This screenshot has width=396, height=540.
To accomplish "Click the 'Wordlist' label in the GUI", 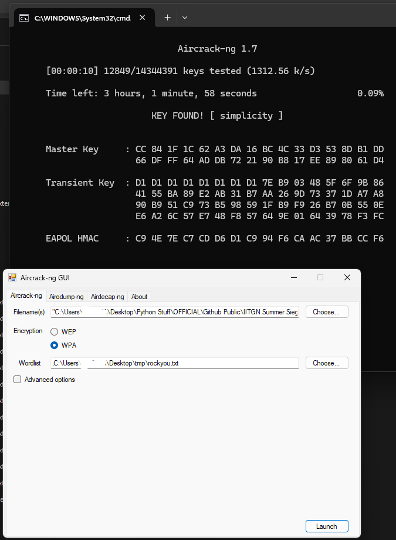I will [29, 363].
